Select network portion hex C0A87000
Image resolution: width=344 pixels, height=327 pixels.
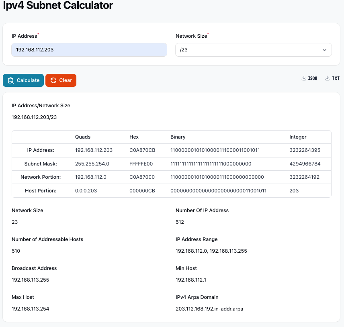point(142,177)
